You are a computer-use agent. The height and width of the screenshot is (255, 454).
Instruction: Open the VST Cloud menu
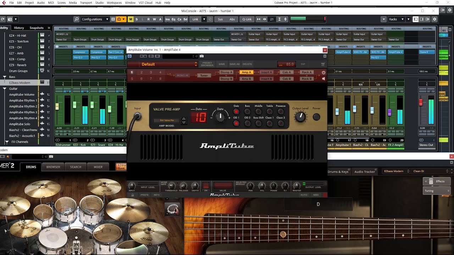click(x=145, y=2)
